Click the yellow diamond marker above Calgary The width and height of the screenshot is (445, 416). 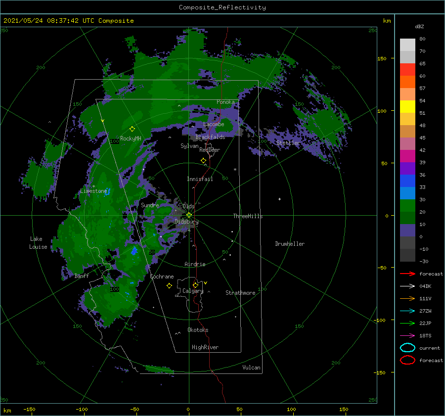tap(195, 285)
